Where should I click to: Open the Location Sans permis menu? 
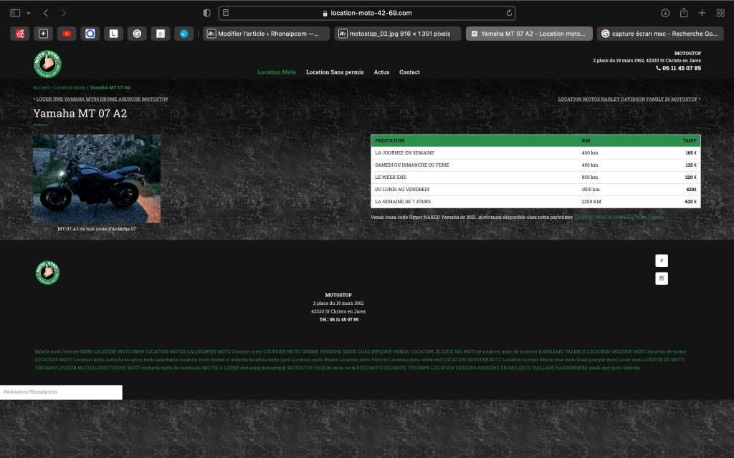(335, 72)
